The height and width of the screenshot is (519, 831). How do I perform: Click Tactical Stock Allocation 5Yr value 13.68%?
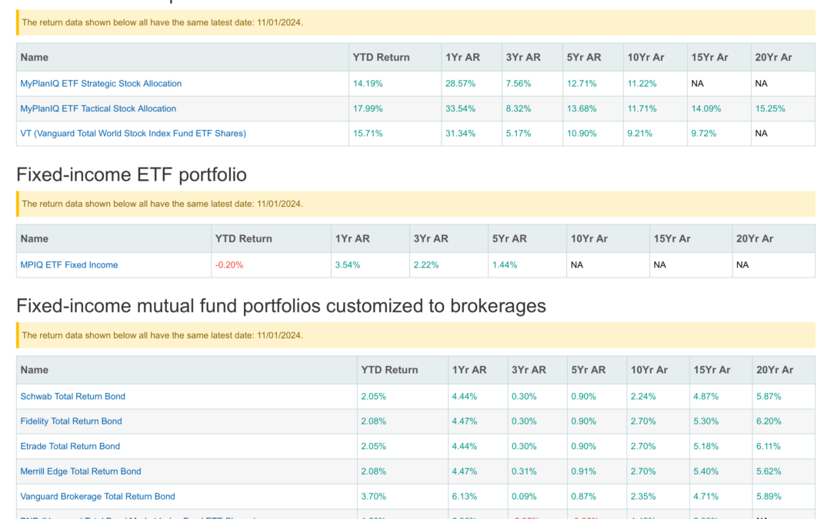coord(582,108)
